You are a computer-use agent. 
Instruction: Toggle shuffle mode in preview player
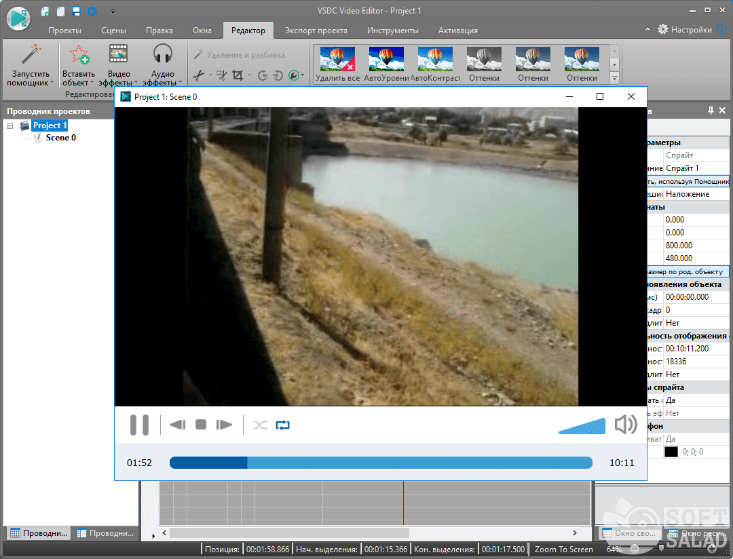[261, 425]
